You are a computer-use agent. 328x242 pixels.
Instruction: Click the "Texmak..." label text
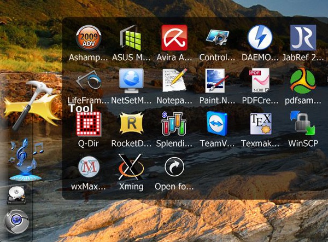coord(260,143)
